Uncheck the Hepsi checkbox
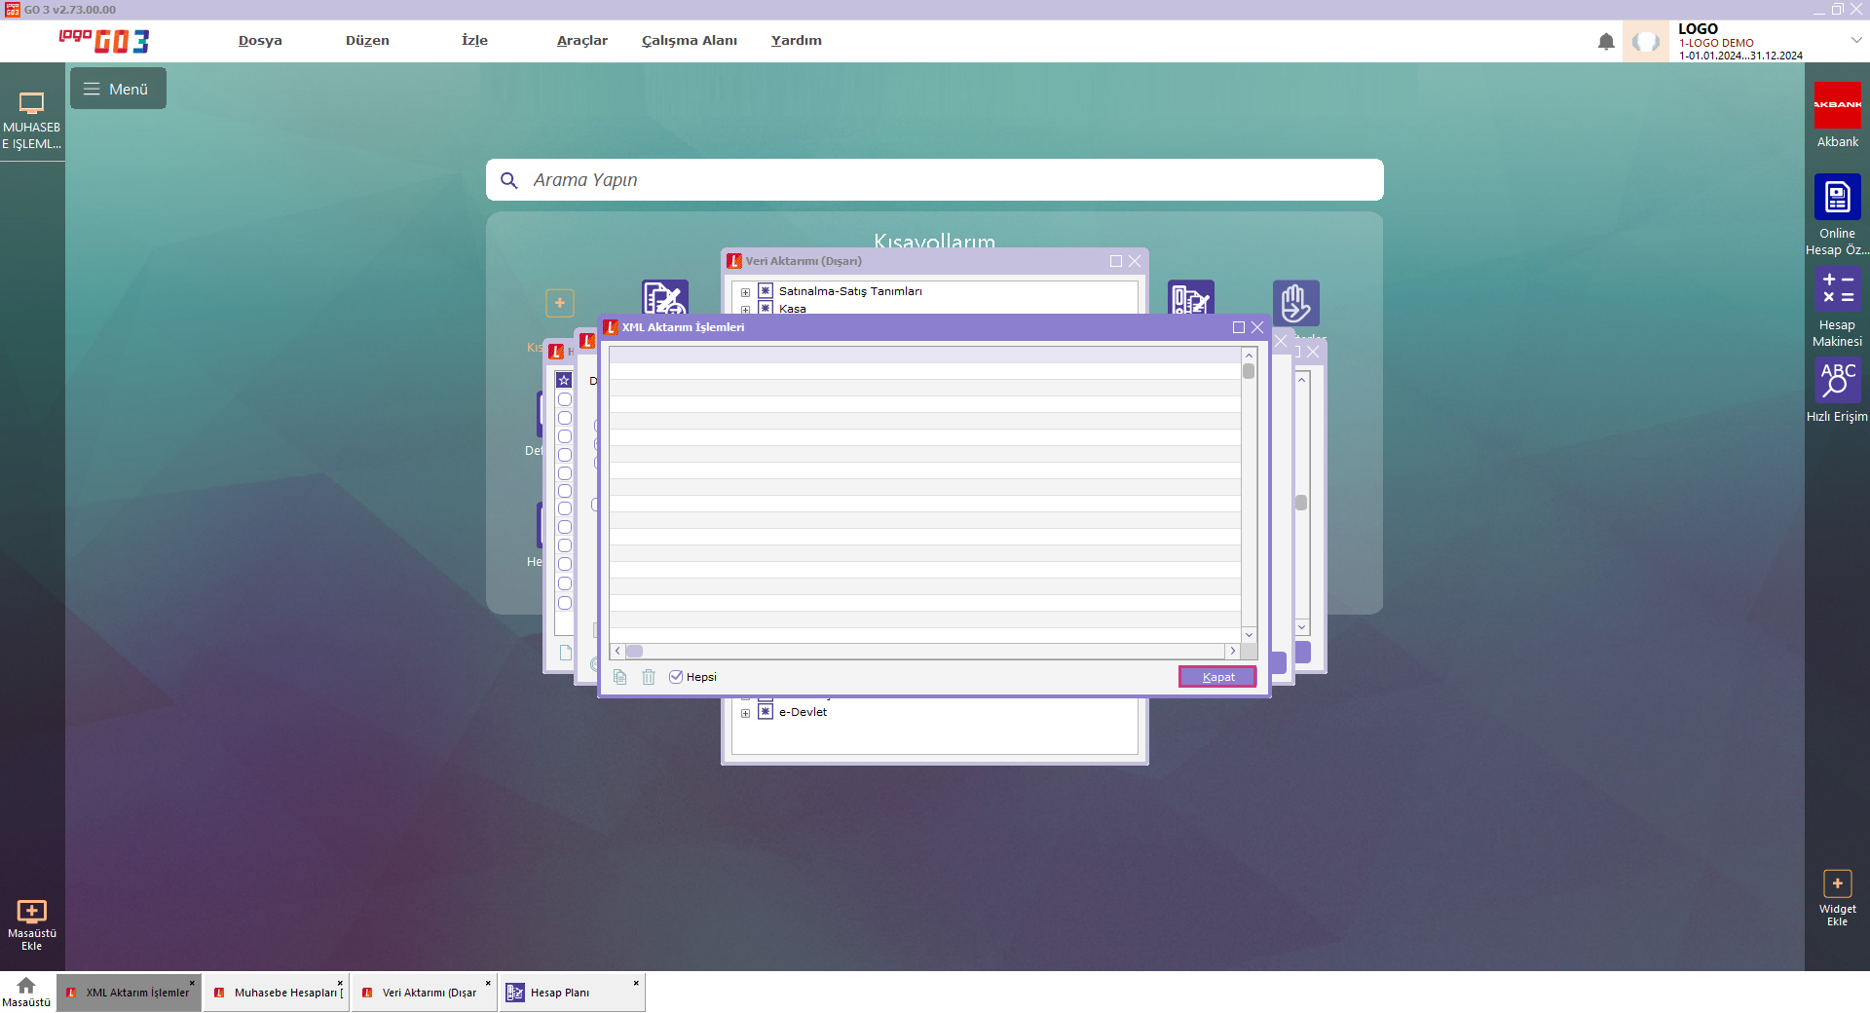Screen dimensions: 1870x1013 [676, 677]
